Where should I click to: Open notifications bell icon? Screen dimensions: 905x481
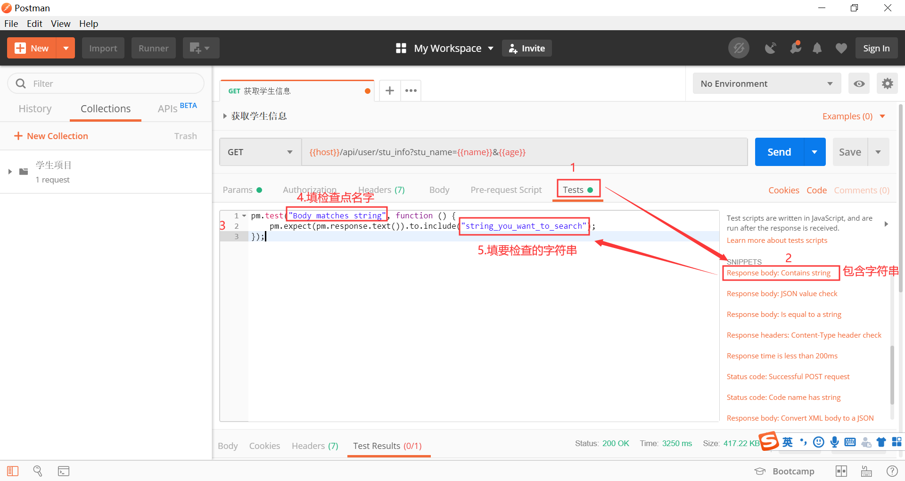coord(817,48)
